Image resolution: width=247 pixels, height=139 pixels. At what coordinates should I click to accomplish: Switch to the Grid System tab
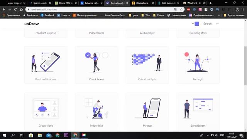coord(169,3)
